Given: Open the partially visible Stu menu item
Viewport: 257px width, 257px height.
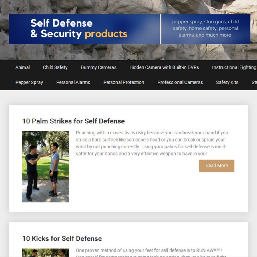Looking at the screenshot, I should coord(254,82).
